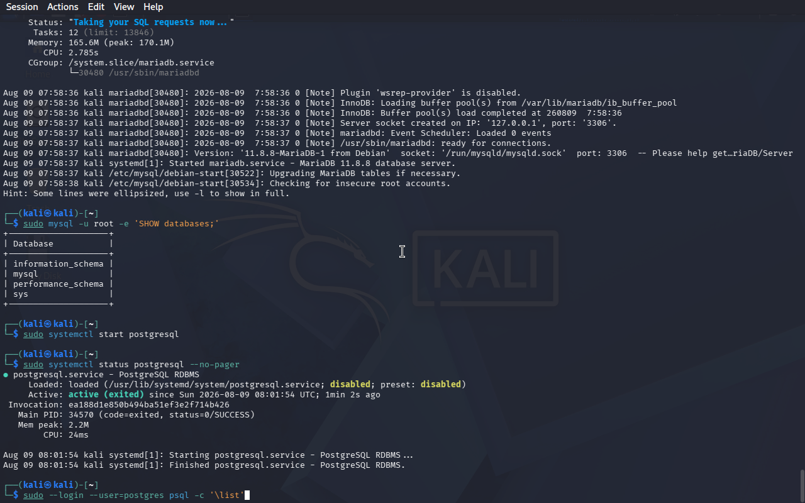This screenshot has width=805, height=503.
Task: Click the CGroup path "/system.slice/mariadb.service"
Action: [142, 62]
